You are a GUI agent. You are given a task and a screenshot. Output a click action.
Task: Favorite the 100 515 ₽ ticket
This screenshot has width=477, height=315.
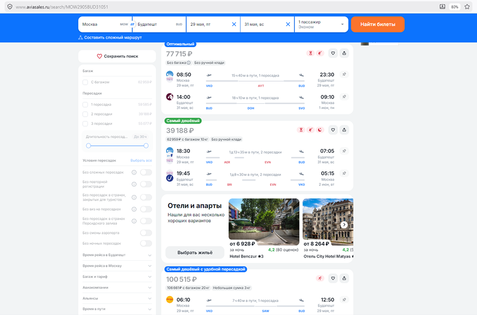coord(333,278)
